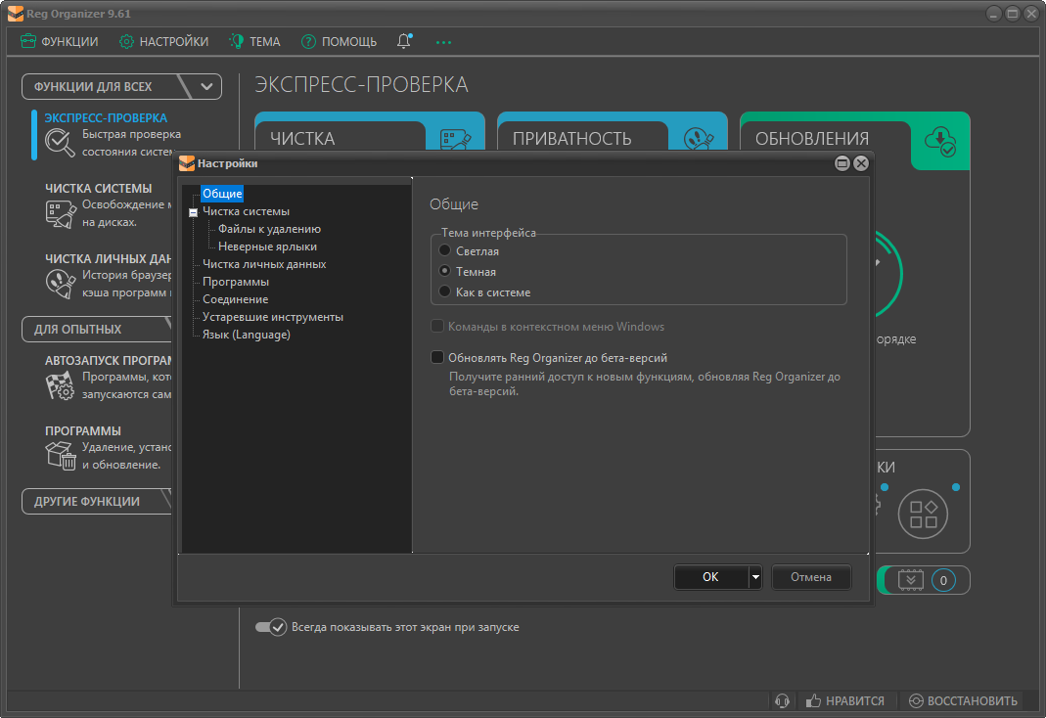Open the ФУНКЦИИ menu
Viewport: 1046px width, 718px height.
point(60,41)
